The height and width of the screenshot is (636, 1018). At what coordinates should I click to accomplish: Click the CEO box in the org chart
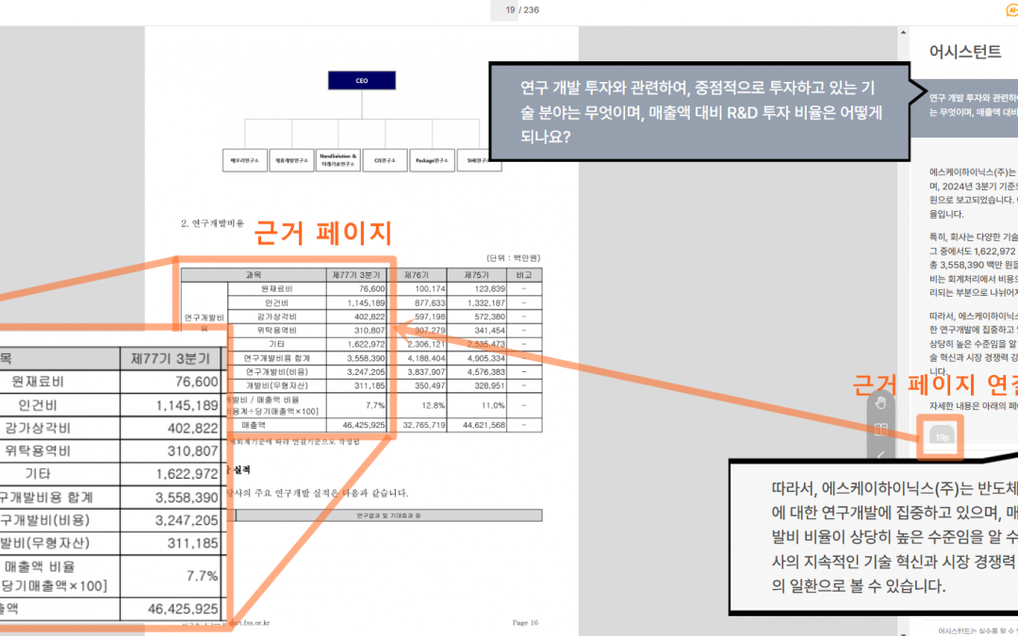pyautogui.click(x=362, y=80)
